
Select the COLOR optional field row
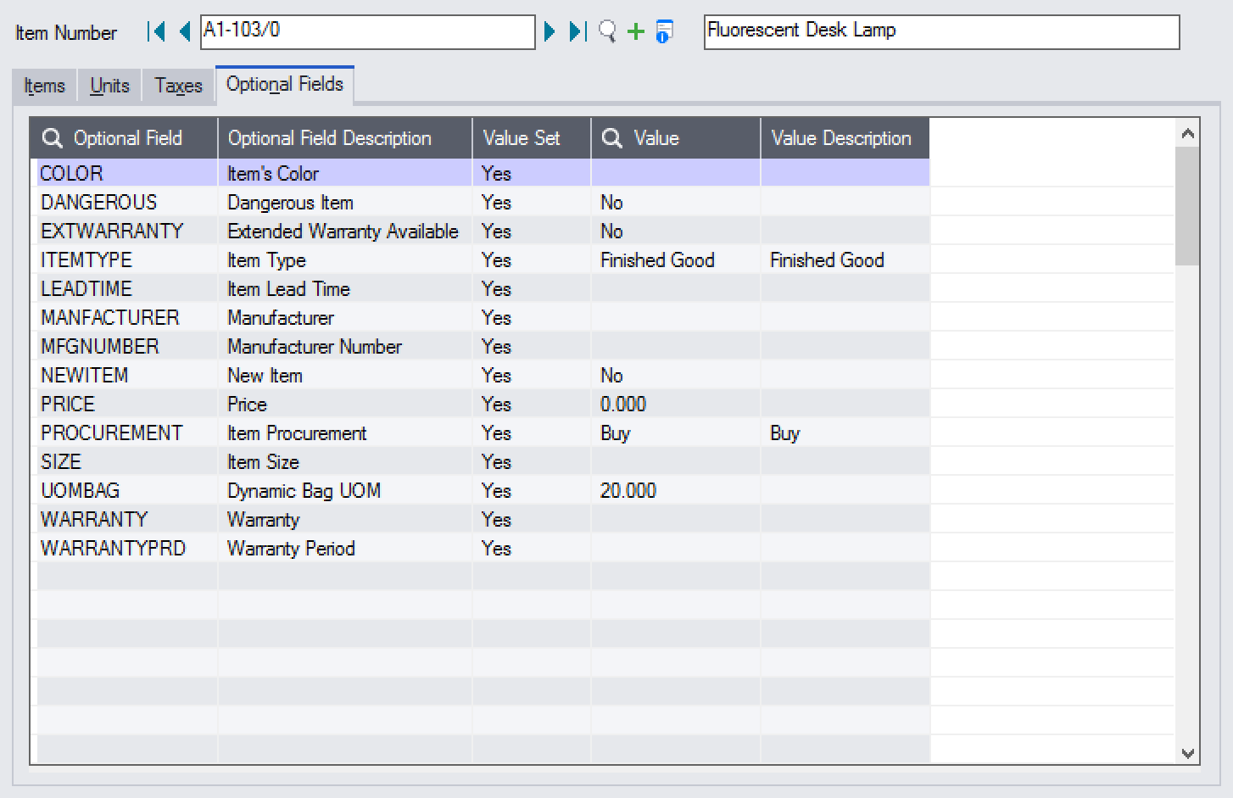[x=483, y=173]
